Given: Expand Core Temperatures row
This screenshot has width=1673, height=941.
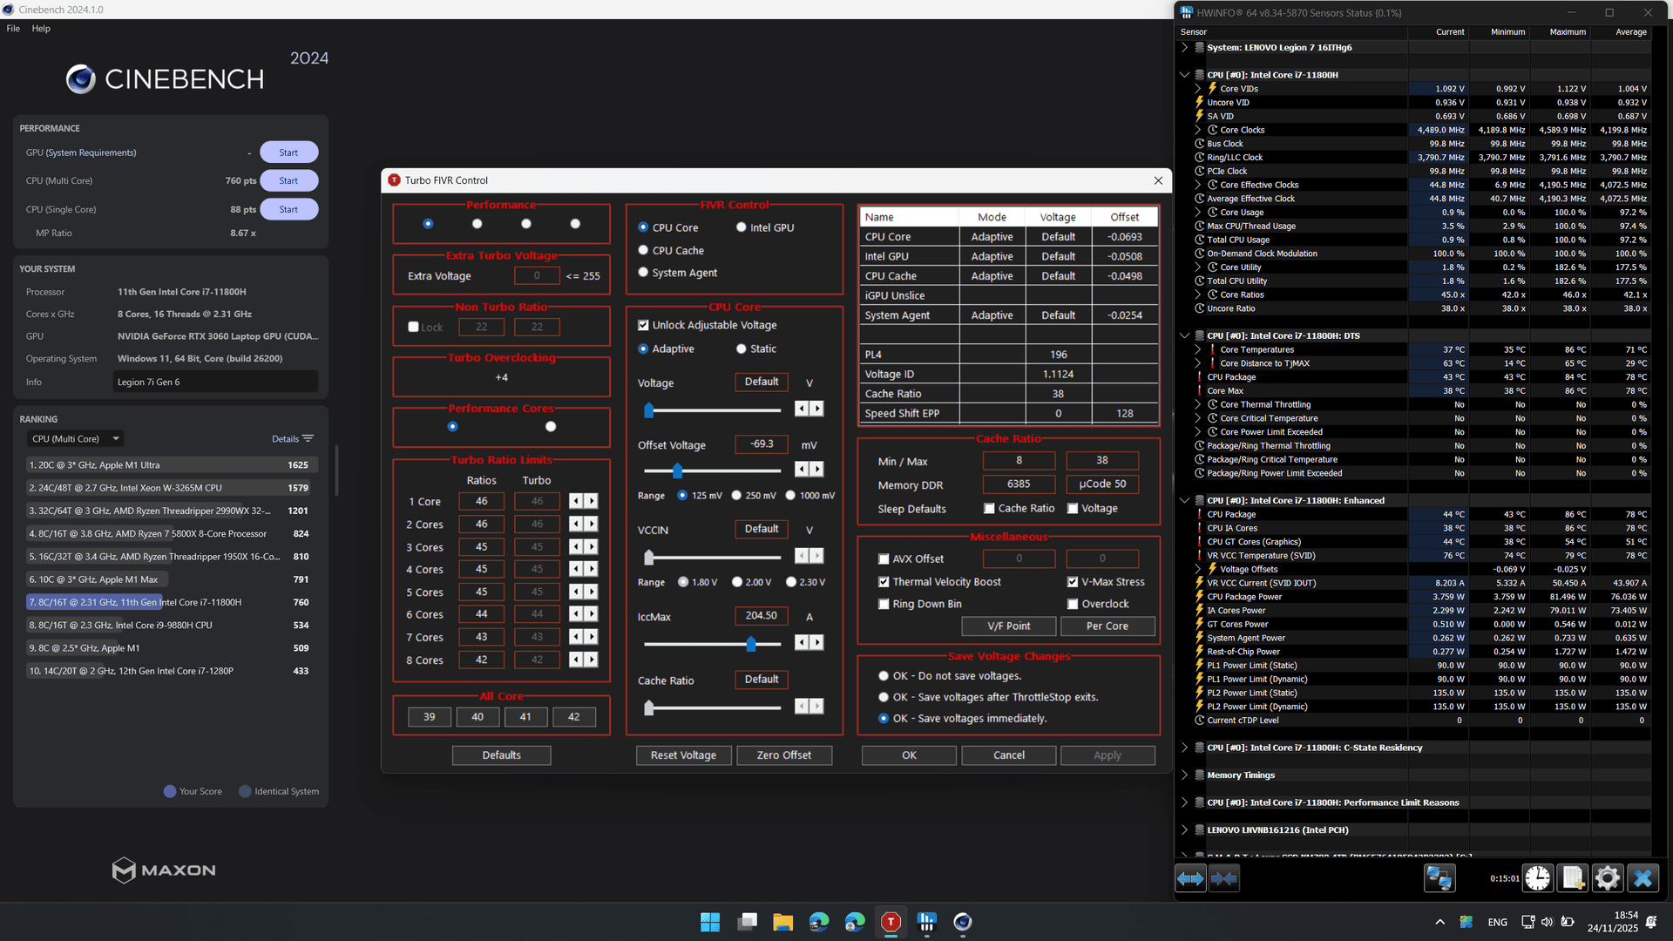Looking at the screenshot, I should click(1197, 349).
